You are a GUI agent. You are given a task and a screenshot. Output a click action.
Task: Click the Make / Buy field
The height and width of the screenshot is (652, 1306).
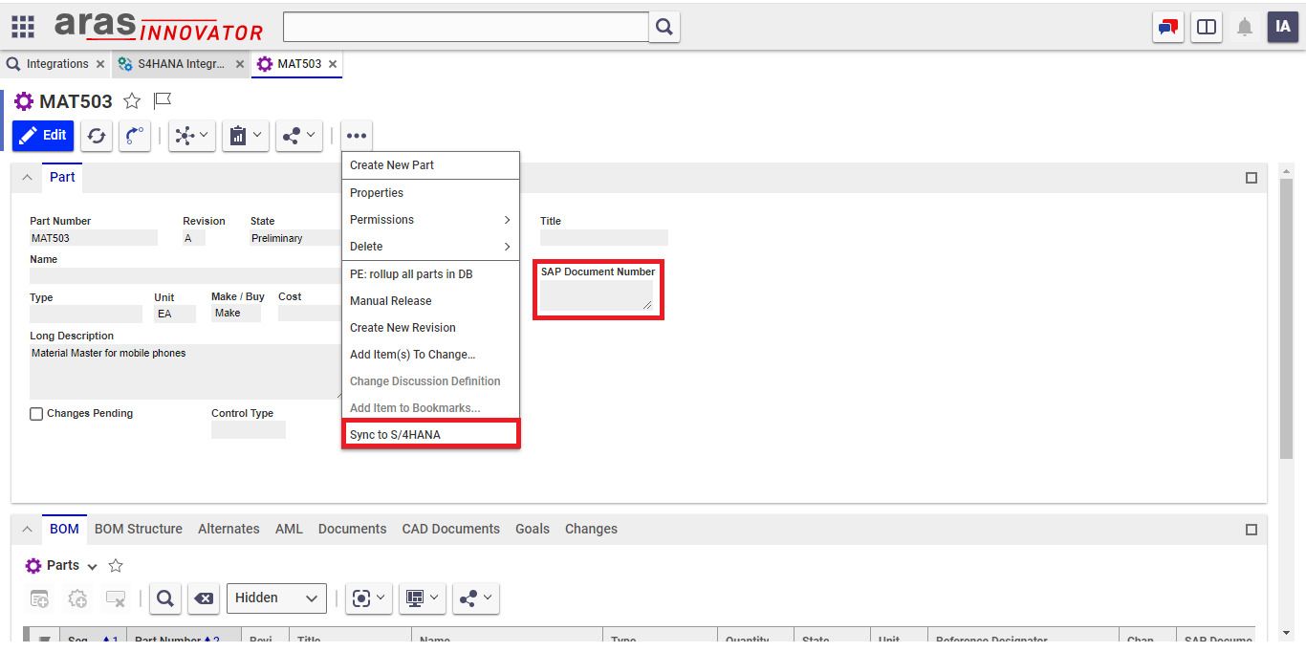click(236, 314)
